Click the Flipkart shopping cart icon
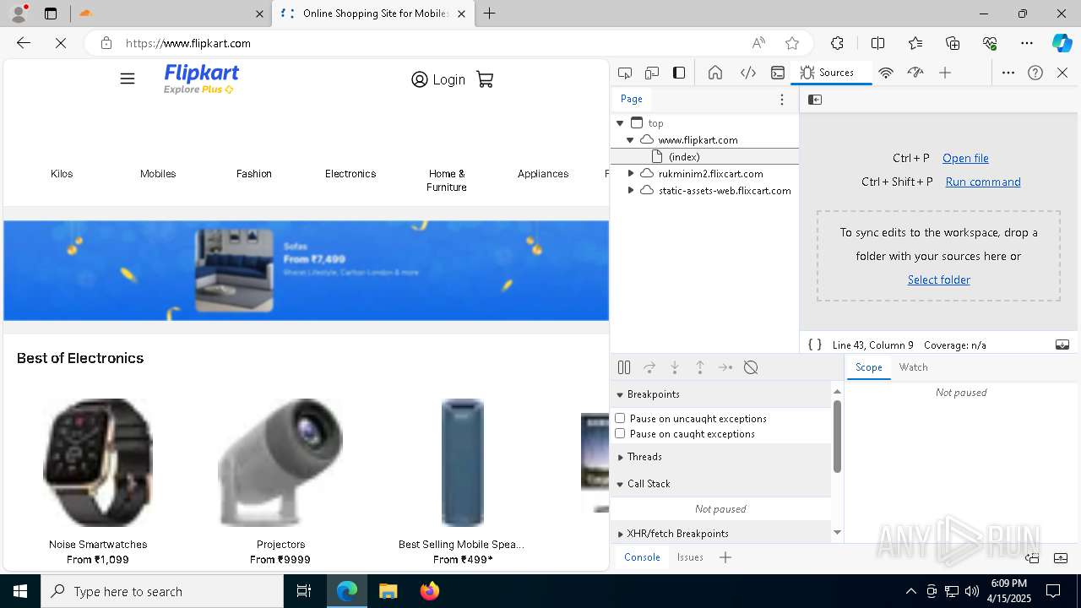Viewport: 1081px width, 608px height. (x=485, y=79)
